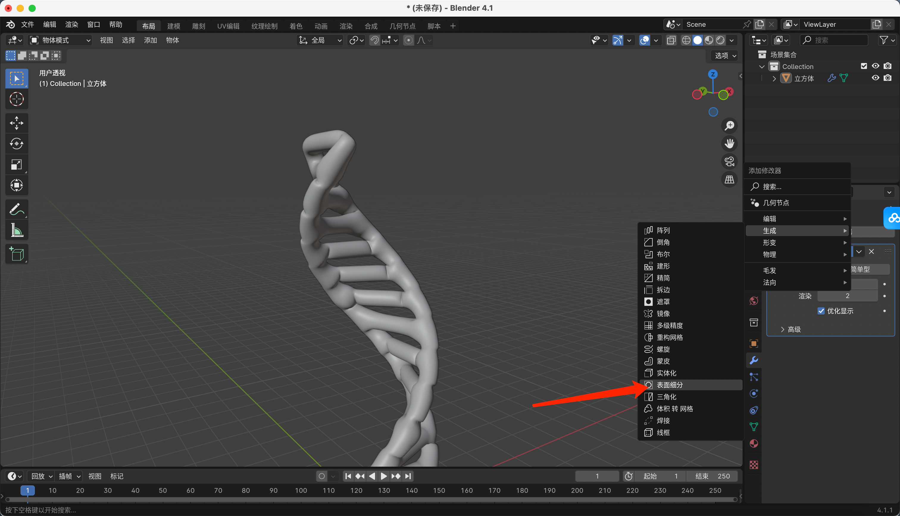The height and width of the screenshot is (516, 900).
Task: Select the Rotate tool
Action: tap(16, 144)
